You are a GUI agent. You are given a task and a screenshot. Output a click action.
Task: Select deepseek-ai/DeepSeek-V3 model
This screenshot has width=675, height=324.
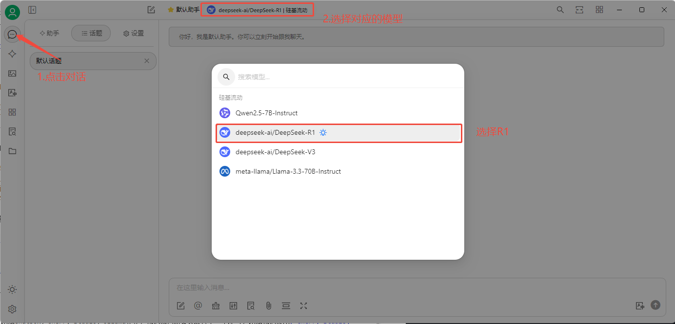coord(339,152)
